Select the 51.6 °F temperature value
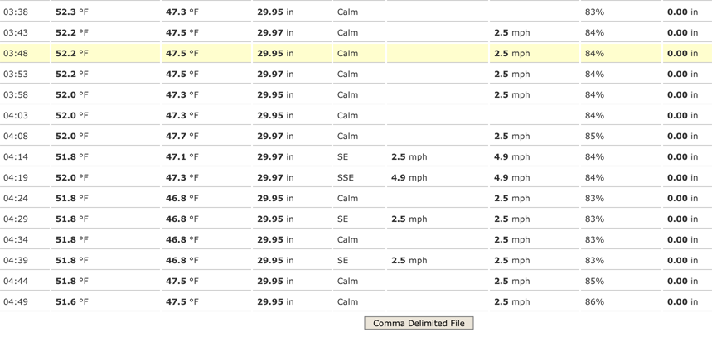 pyautogui.click(x=72, y=302)
